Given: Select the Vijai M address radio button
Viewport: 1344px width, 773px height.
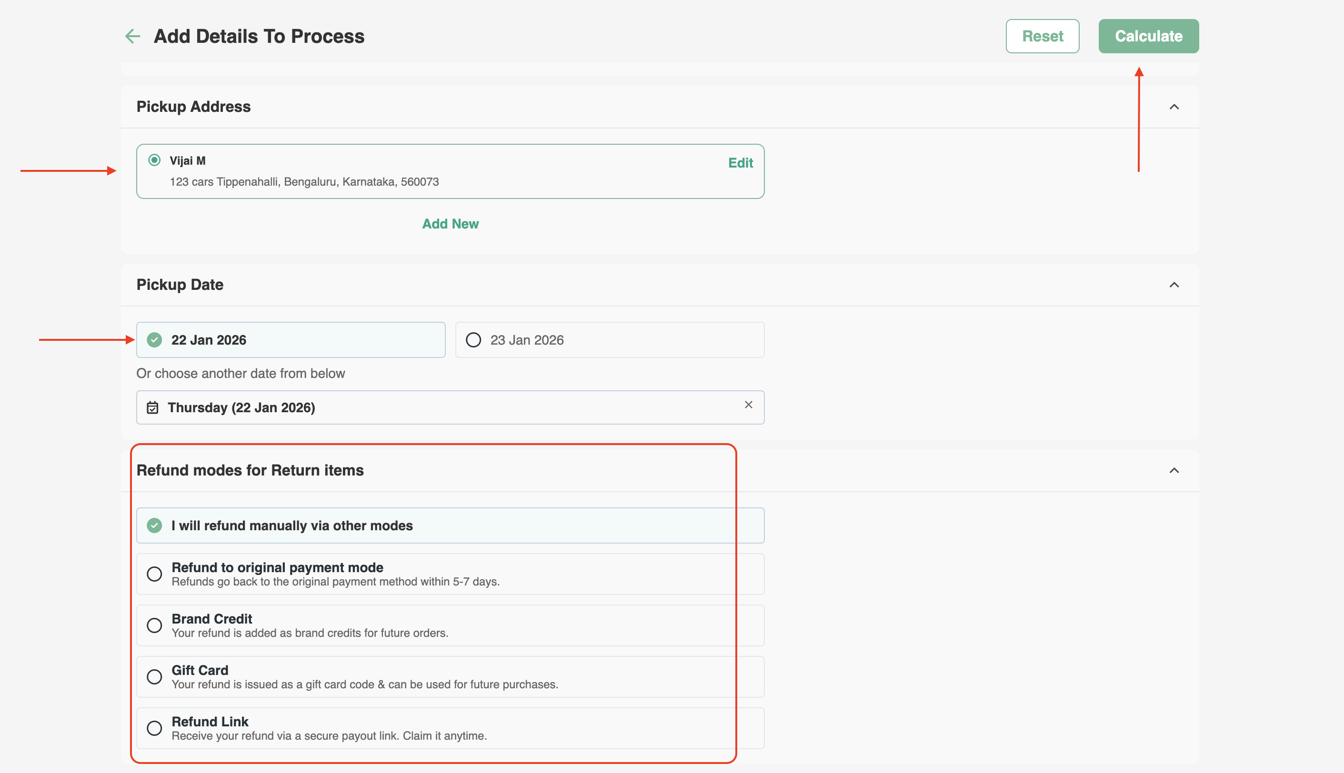Looking at the screenshot, I should [x=155, y=160].
